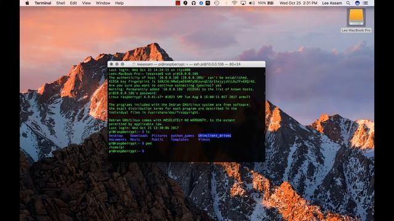The width and height of the screenshot is (394, 221).
Task: Open the Edit menu
Action: [73, 3]
